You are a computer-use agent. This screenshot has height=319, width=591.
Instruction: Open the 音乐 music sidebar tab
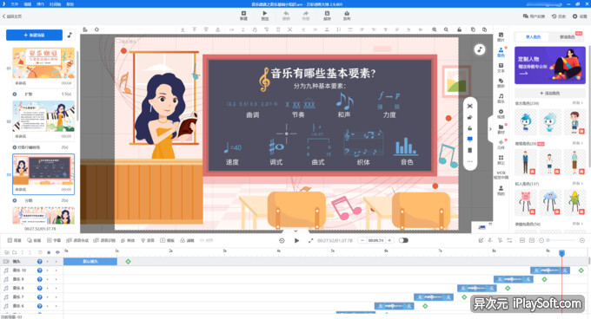click(501, 99)
